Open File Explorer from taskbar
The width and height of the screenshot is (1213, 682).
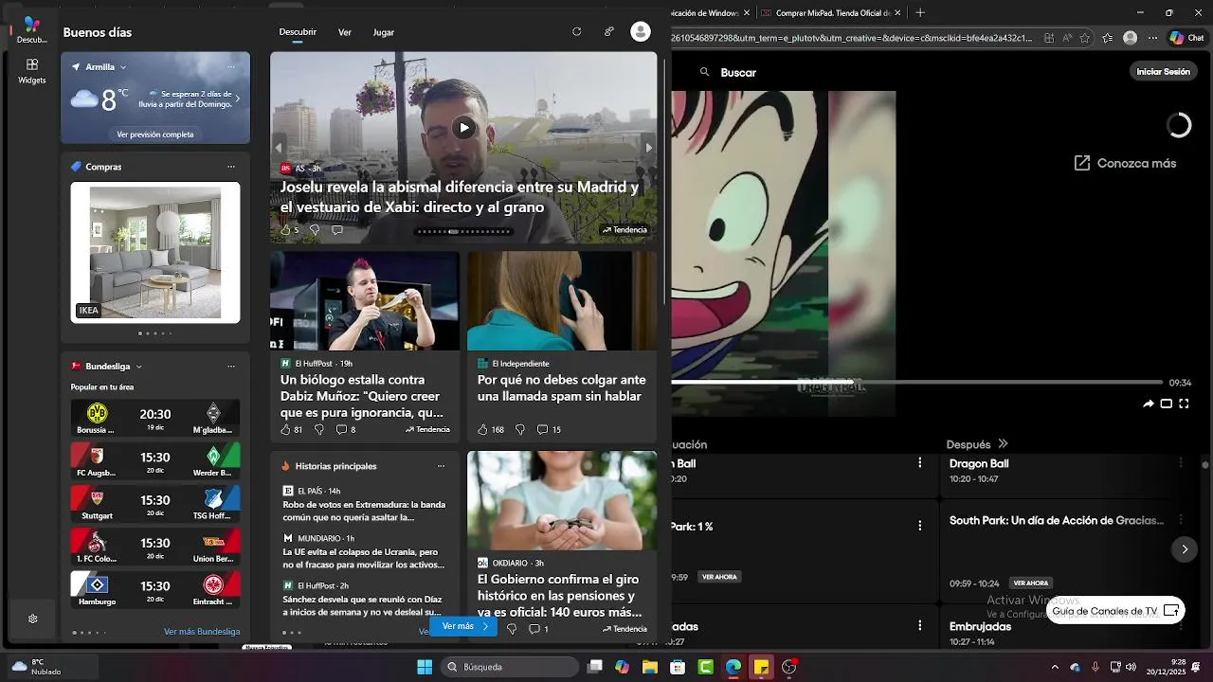[x=650, y=667]
